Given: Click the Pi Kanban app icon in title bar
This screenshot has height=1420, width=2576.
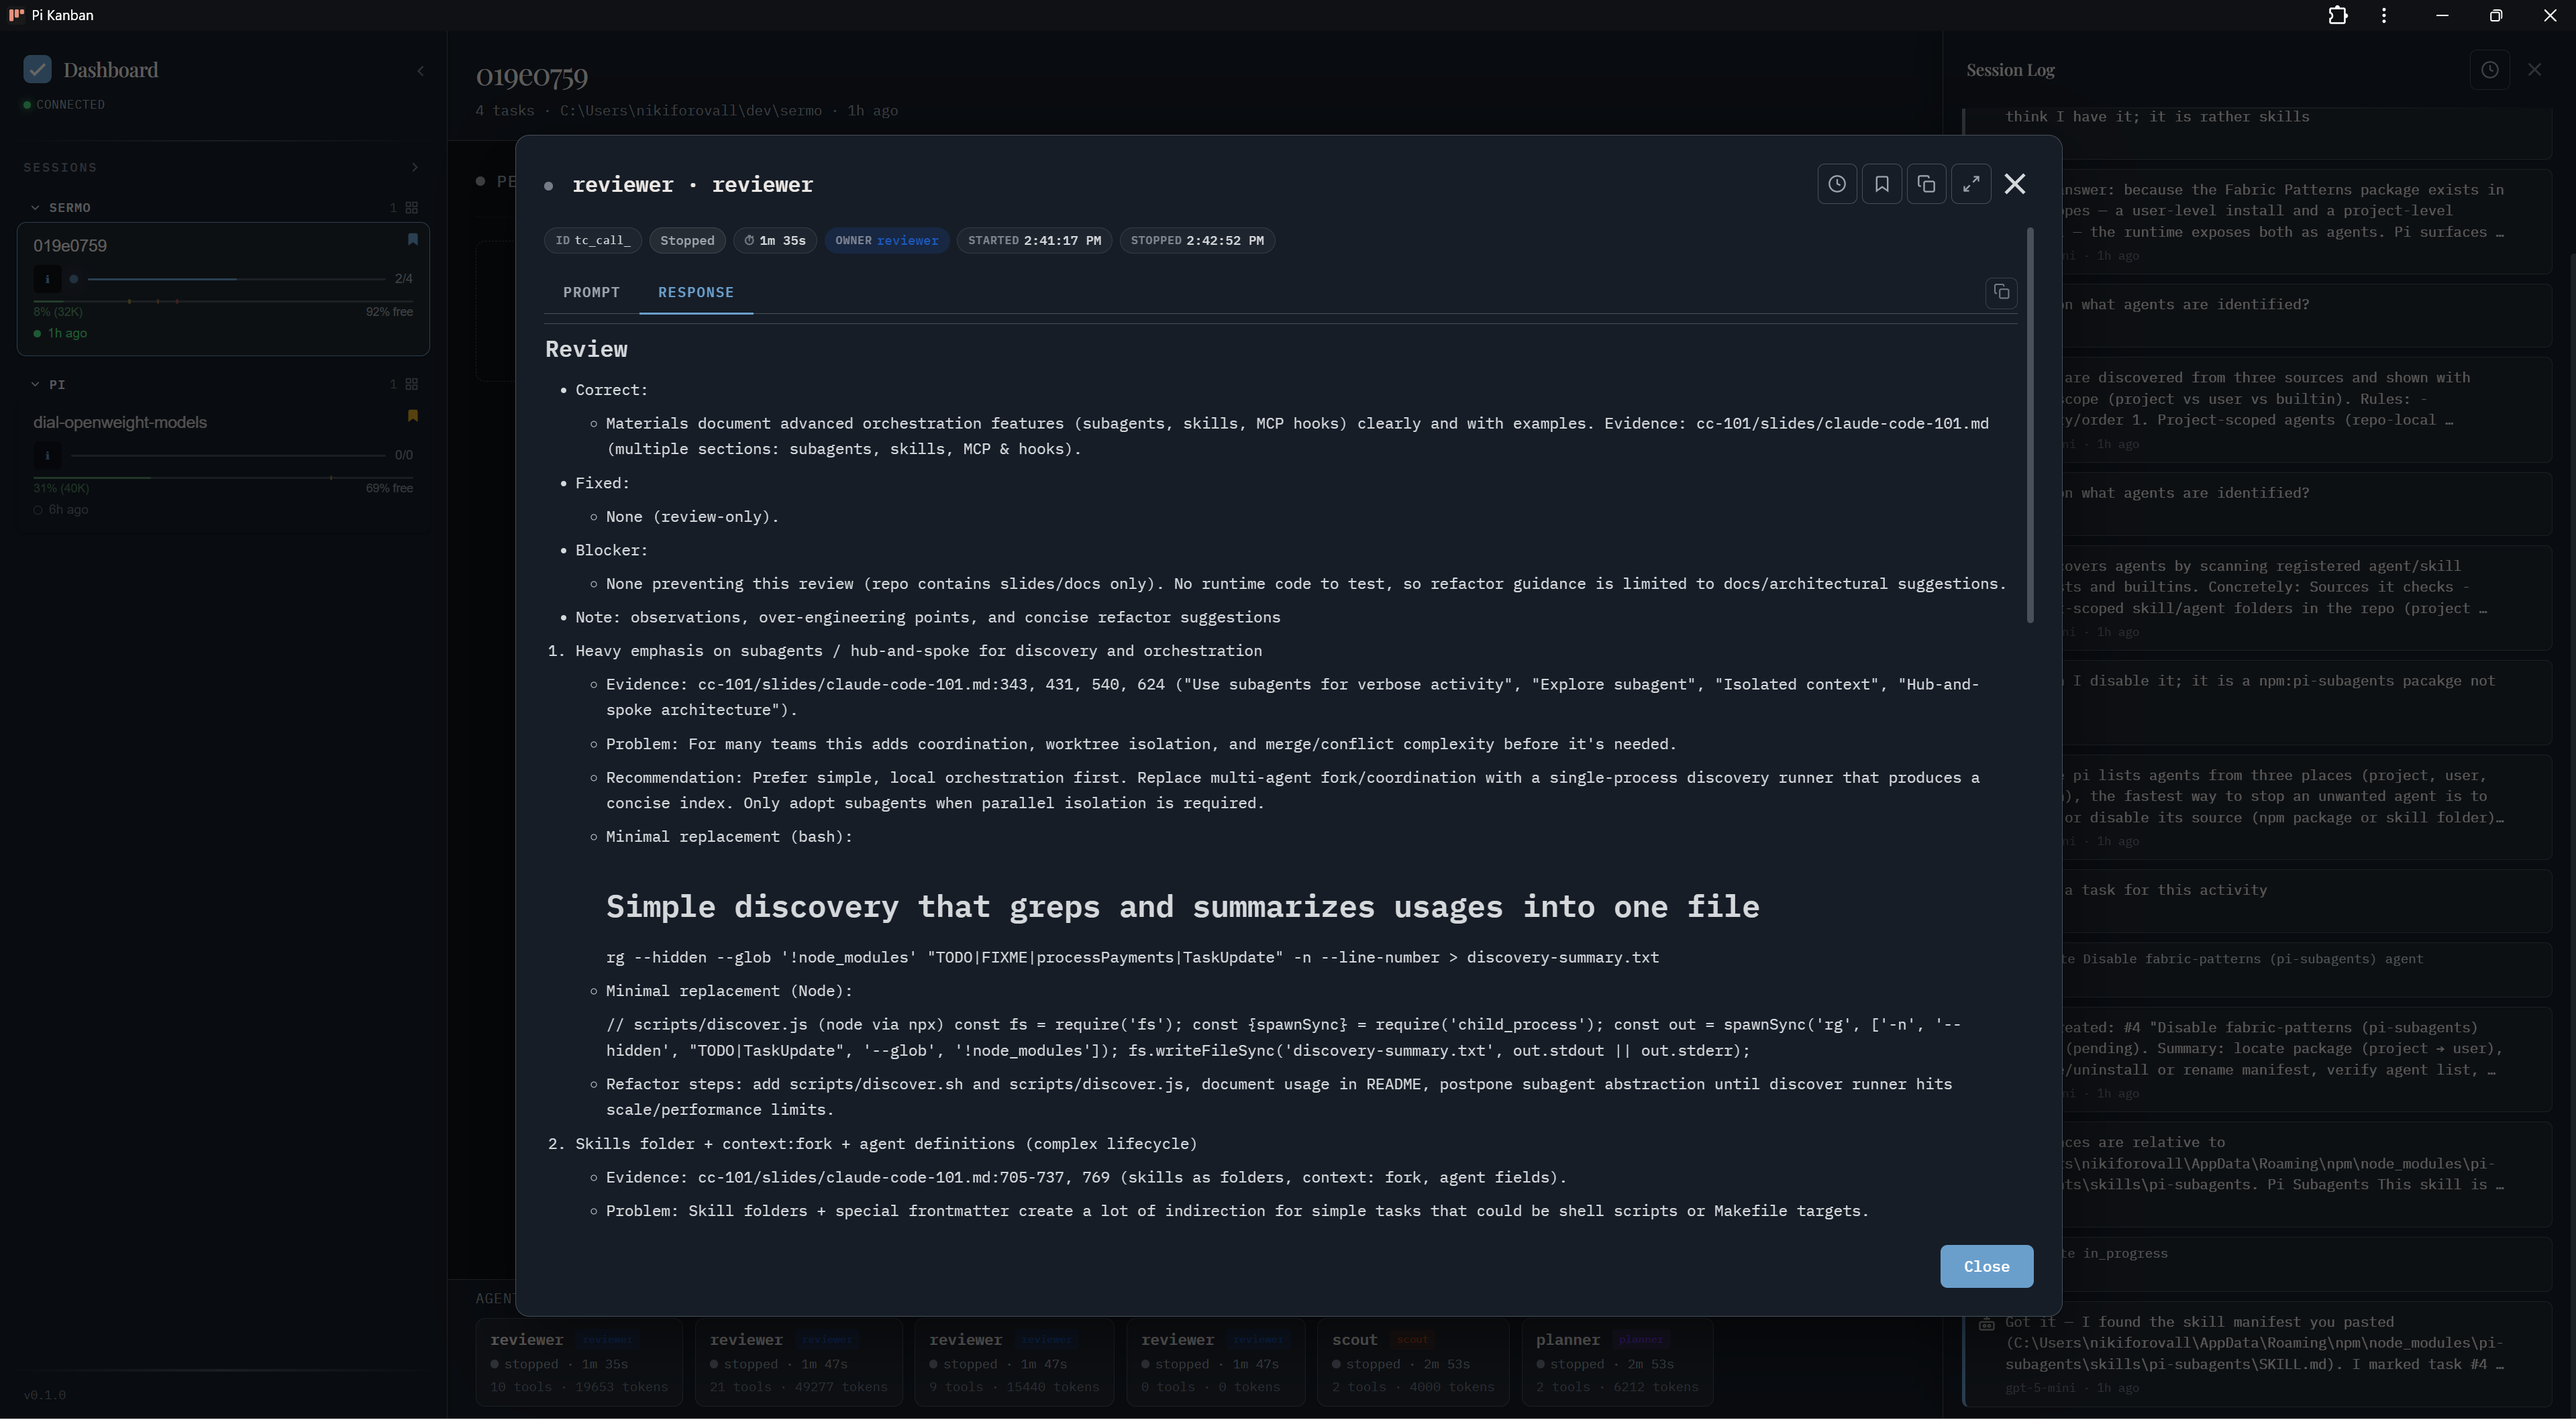Looking at the screenshot, I should click(15, 15).
